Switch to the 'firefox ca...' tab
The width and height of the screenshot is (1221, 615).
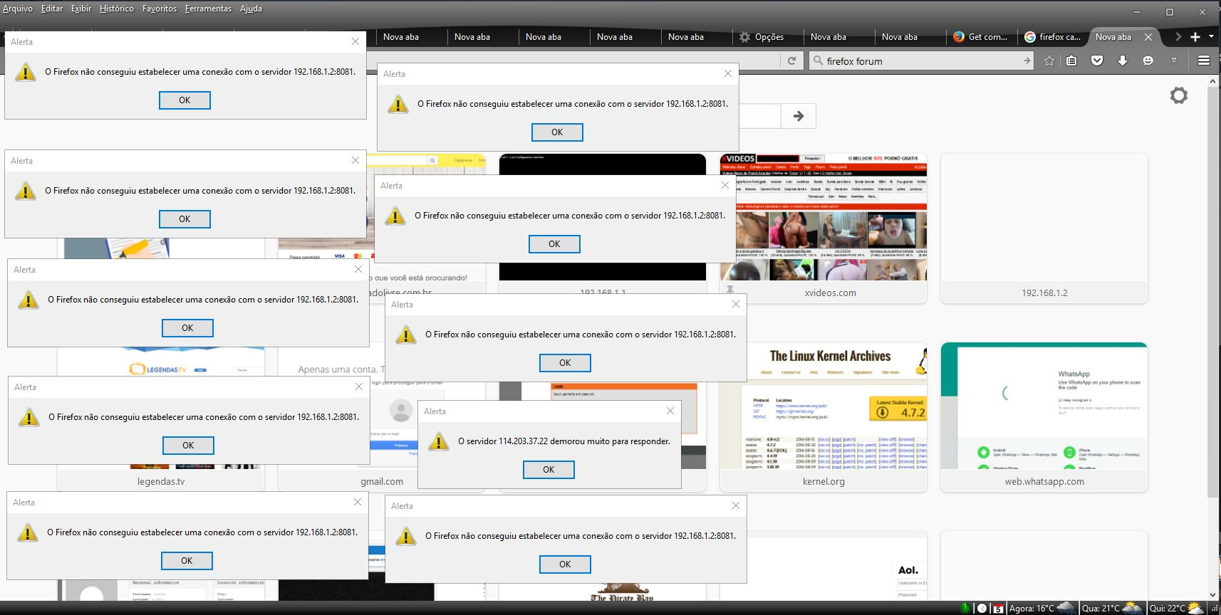[1052, 37]
